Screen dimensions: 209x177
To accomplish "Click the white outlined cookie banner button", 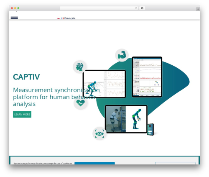I will click(x=175, y=163).
